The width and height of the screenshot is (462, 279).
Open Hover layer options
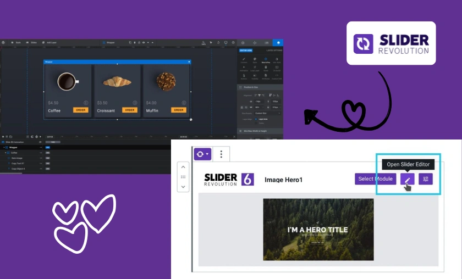[x=266, y=69]
